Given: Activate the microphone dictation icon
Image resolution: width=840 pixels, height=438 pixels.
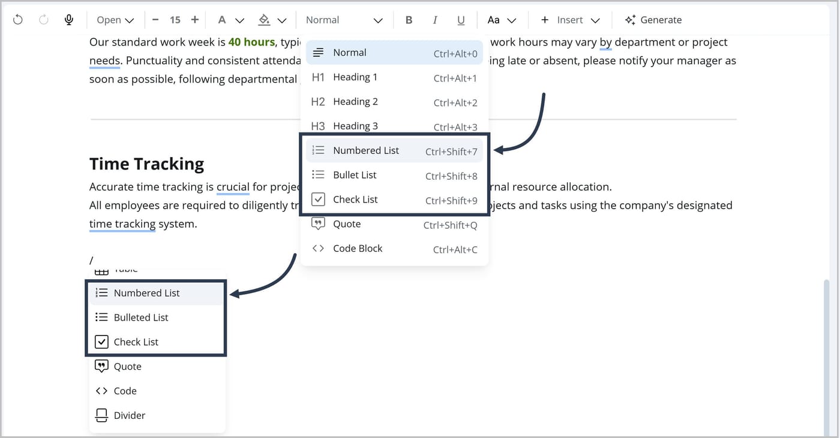Looking at the screenshot, I should coord(69,20).
